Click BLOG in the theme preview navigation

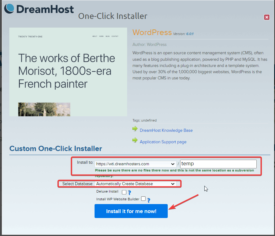(108, 36)
